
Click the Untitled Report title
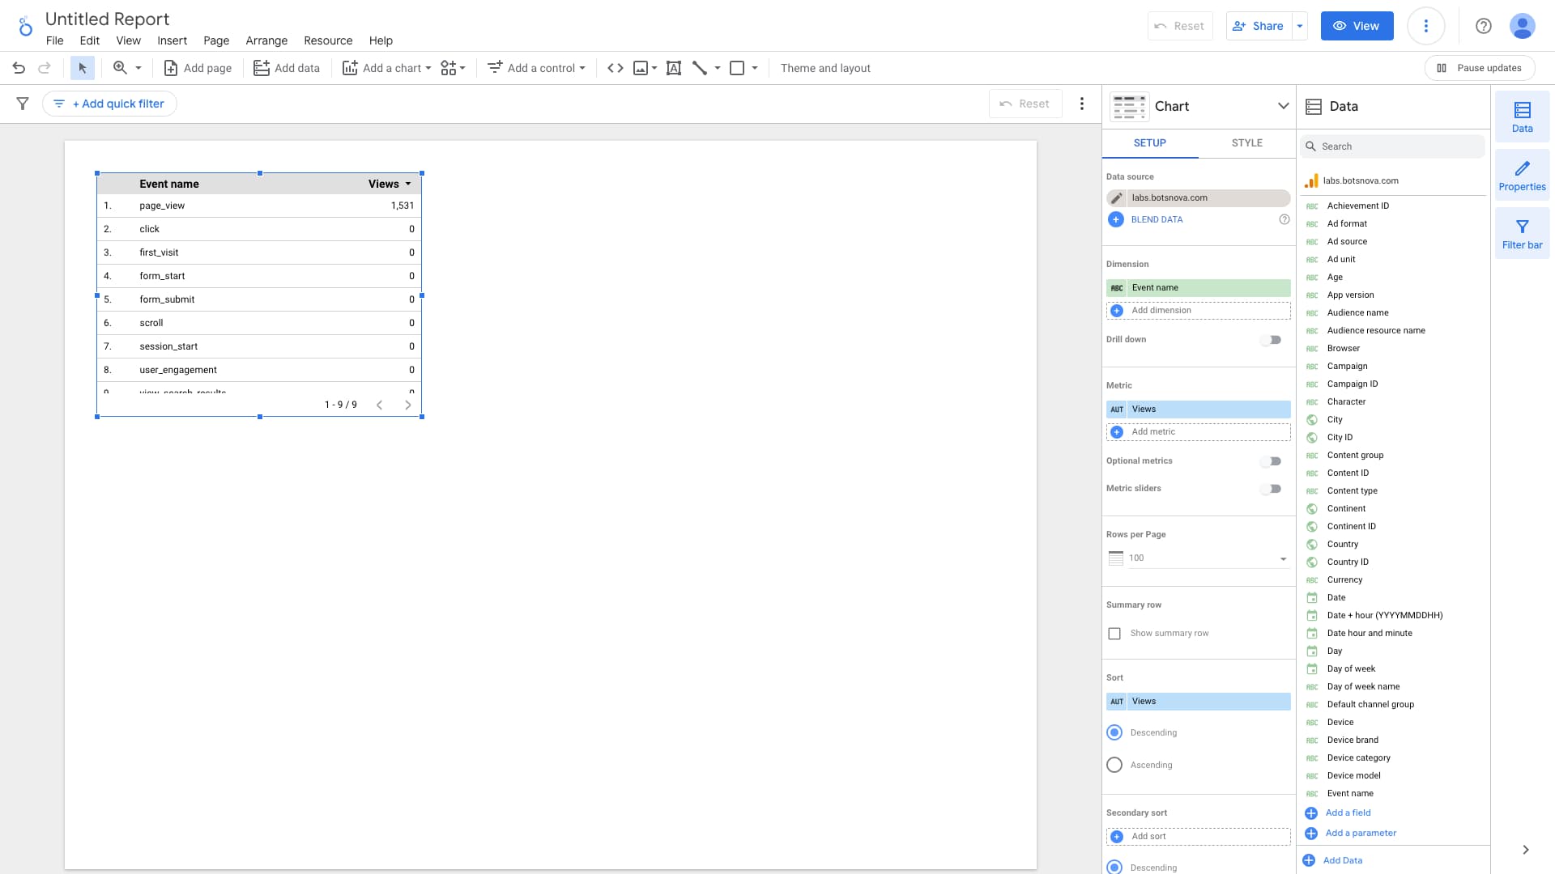107,19
